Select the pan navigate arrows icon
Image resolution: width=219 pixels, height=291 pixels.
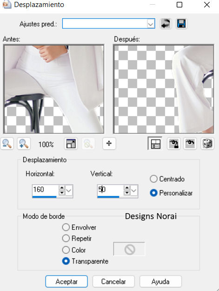pos(109,144)
